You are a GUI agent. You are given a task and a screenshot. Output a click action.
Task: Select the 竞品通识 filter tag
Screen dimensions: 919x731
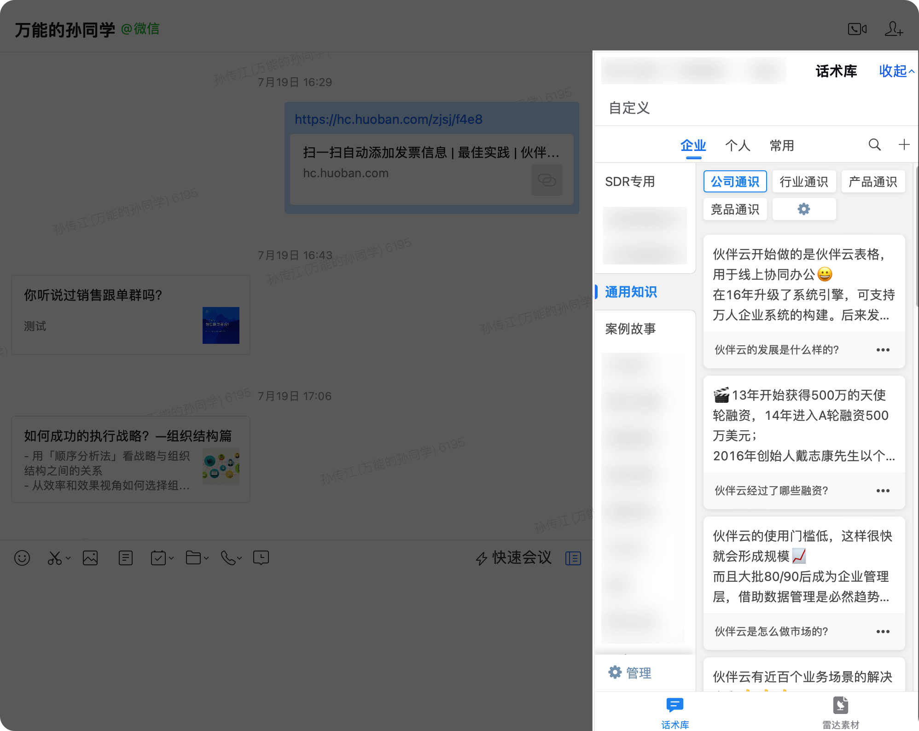(x=735, y=209)
